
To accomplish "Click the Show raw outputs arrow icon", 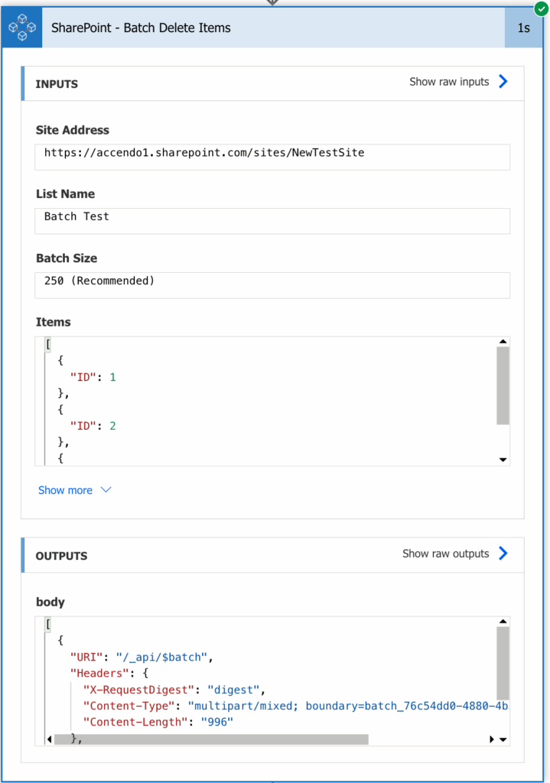I will tap(503, 554).
